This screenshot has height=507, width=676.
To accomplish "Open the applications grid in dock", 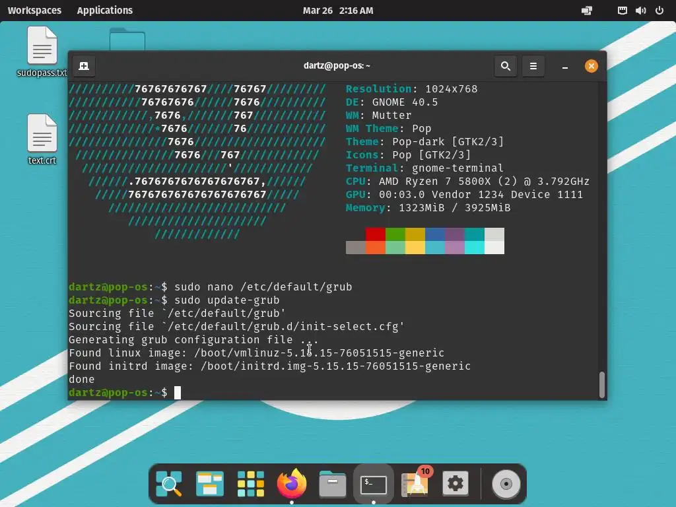I will pyautogui.click(x=251, y=483).
